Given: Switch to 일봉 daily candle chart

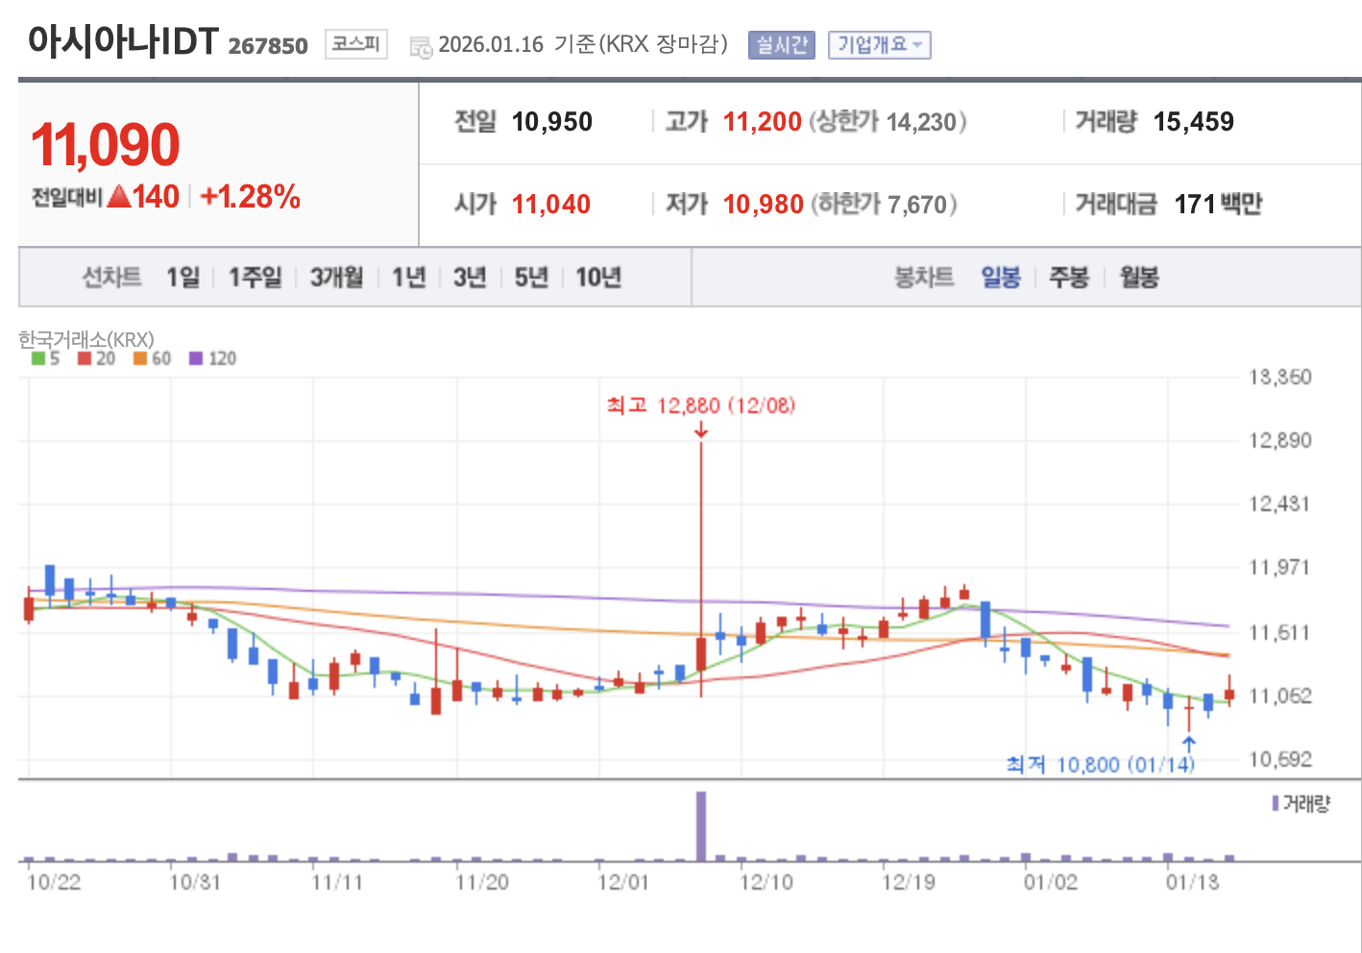Looking at the screenshot, I should pyautogui.click(x=1001, y=278).
